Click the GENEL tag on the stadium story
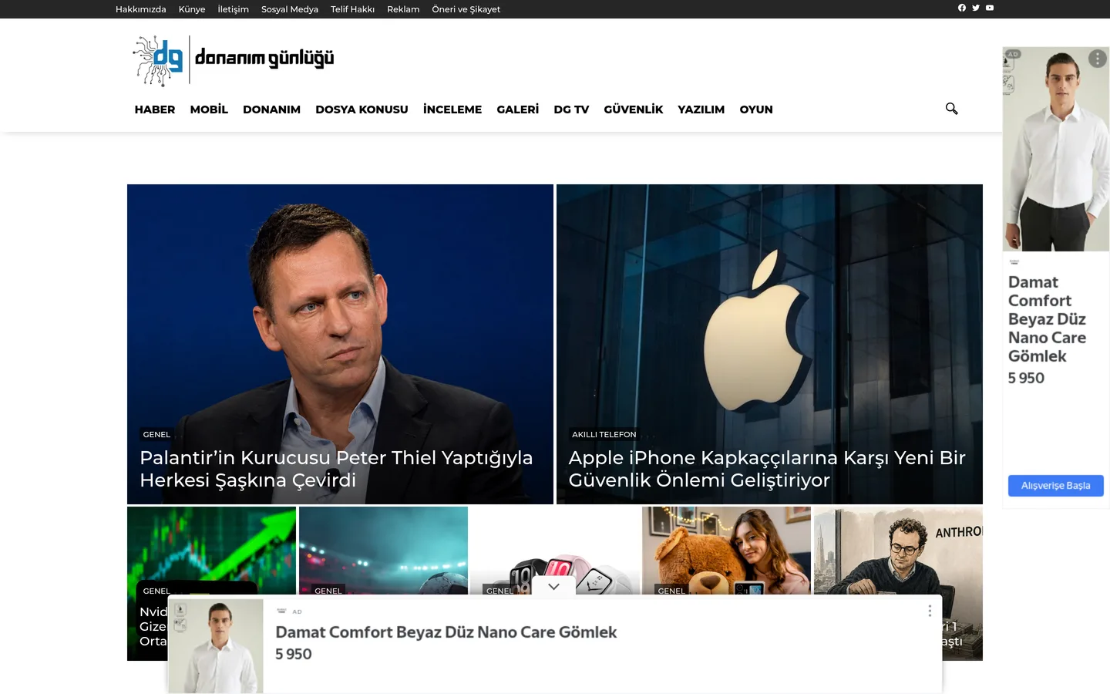The height and width of the screenshot is (694, 1110). point(328,591)
